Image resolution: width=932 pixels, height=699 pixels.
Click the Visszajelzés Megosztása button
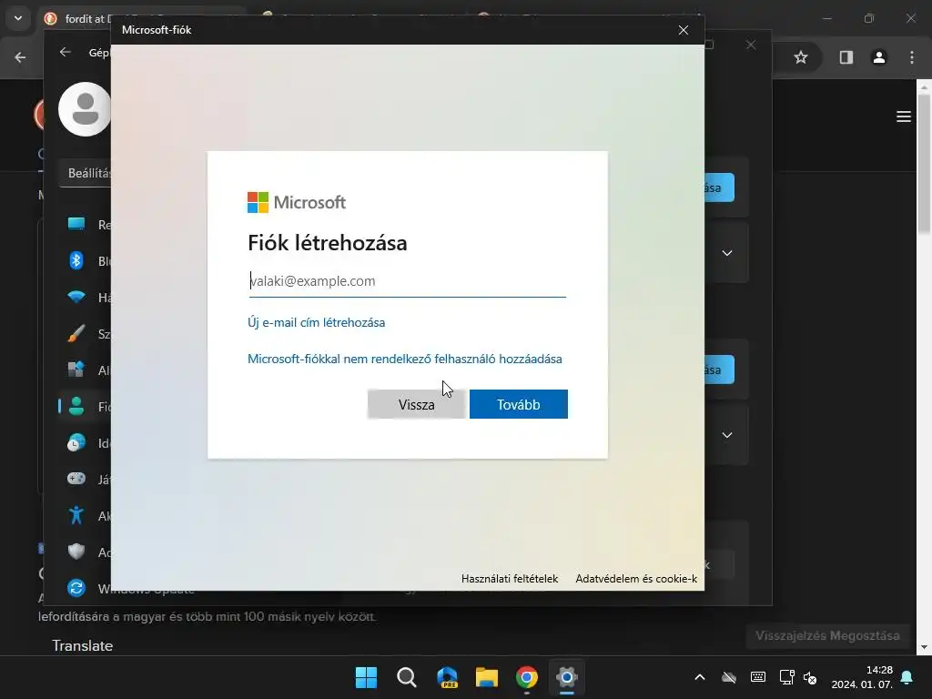[827, 635]
